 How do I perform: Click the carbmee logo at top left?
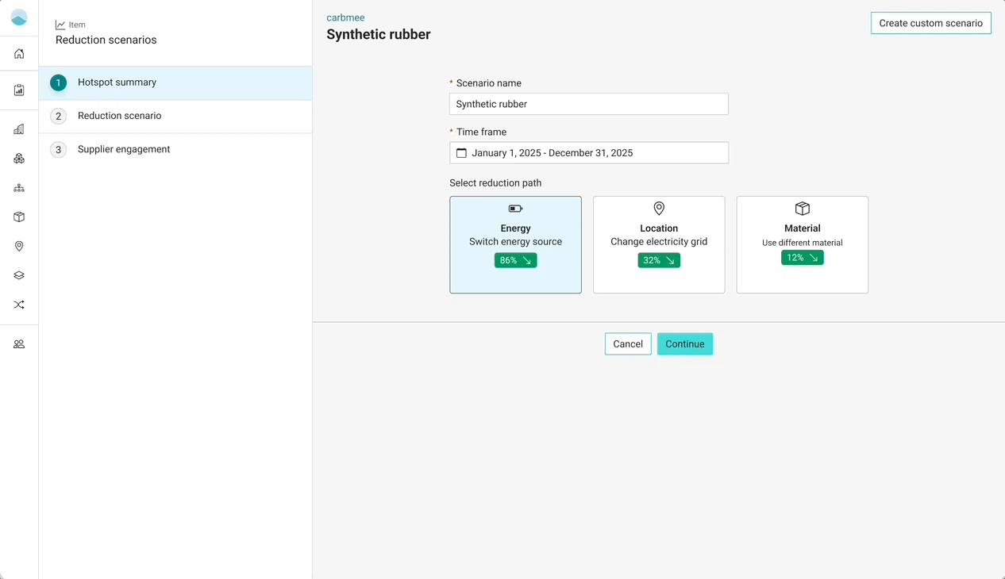17,17
